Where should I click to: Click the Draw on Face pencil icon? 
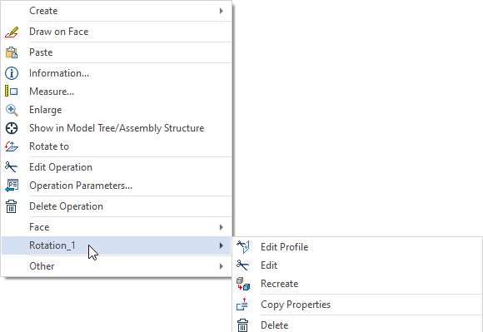(12, 32)
